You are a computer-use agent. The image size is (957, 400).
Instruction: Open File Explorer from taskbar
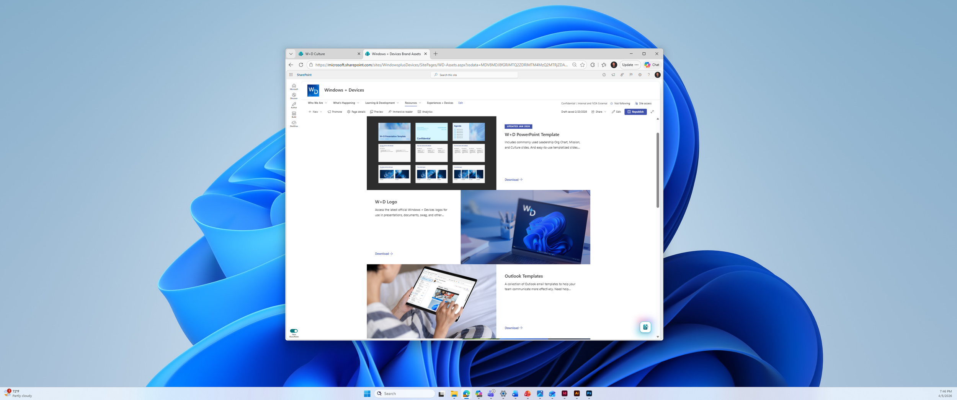[454, 394]
